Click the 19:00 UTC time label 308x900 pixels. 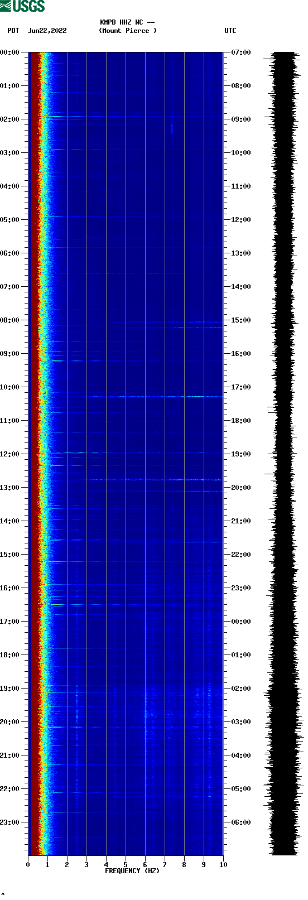pos(241,454)
